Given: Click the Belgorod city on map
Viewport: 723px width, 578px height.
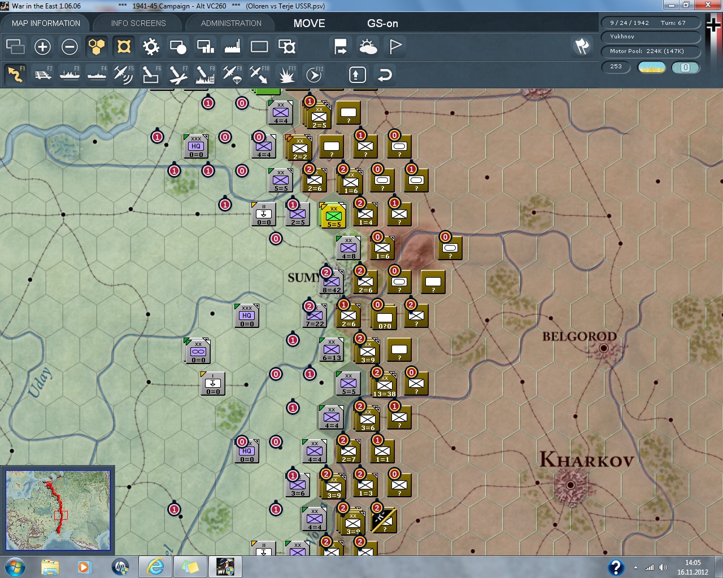Looking at the screenshot, I should click(x=604, y=348).
